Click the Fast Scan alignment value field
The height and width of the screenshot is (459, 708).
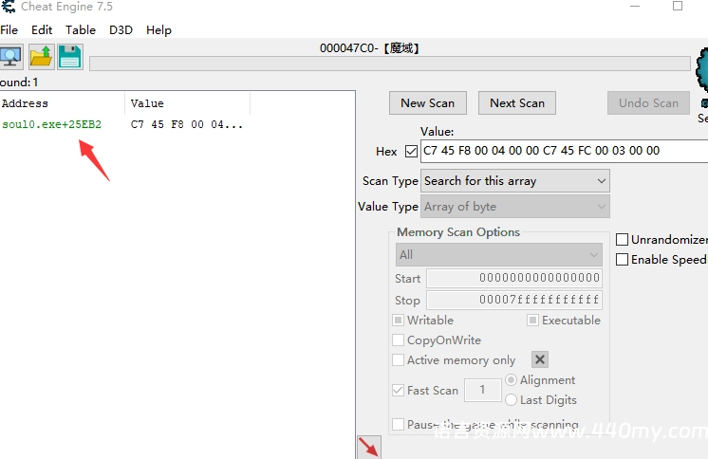(483, 391)
